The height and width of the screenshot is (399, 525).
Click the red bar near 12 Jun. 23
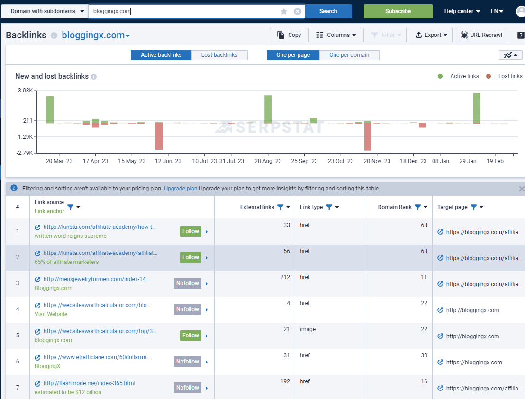pyautogui.click(x=159, y=136)
